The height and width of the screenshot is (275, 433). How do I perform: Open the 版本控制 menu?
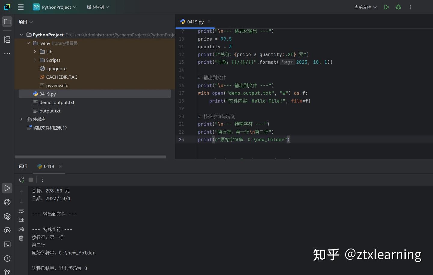pos(98,7)
